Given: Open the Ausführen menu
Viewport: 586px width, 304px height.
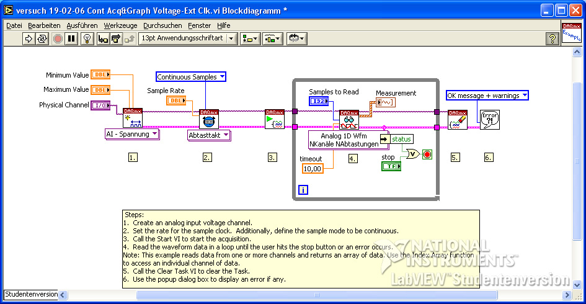Looking at the screenshot, I should click(82, 25).
